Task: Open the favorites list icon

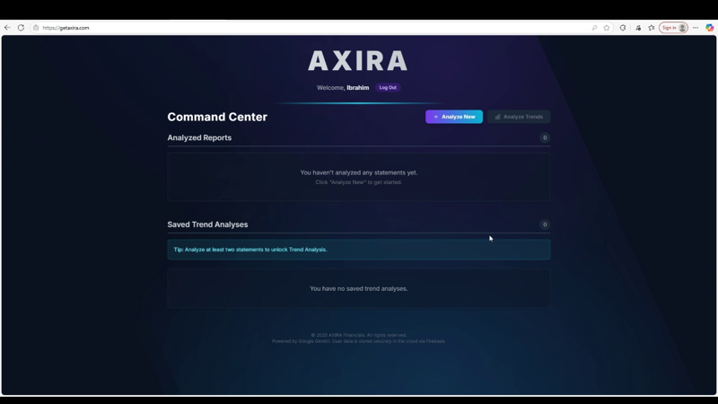Action: pos(652,28)
